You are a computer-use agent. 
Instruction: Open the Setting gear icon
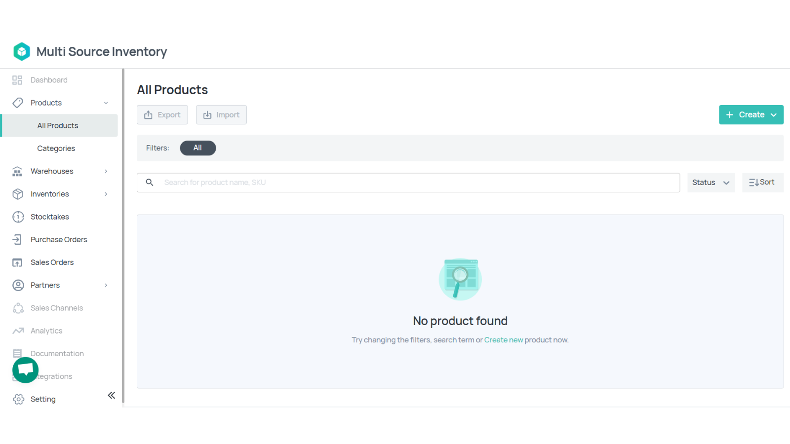pyautogui.click(x=18, y=399)
